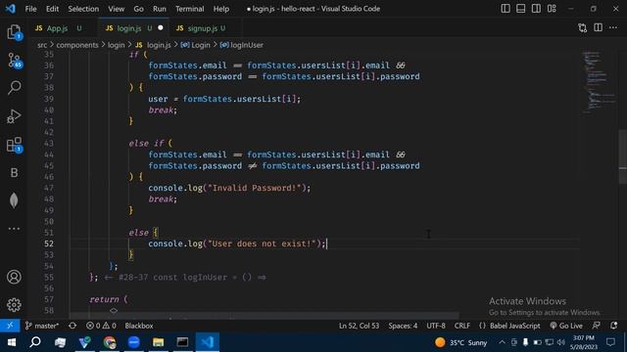The image size is (627, 352).
Task: Expand the components breadcrumb
Action: 77,45
